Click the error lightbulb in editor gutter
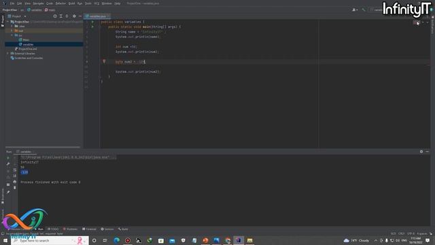435x245 pixels. [104, 61]
